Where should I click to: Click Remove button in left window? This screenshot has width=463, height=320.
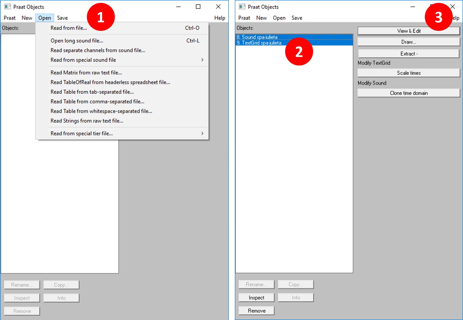tap(22, 311)
